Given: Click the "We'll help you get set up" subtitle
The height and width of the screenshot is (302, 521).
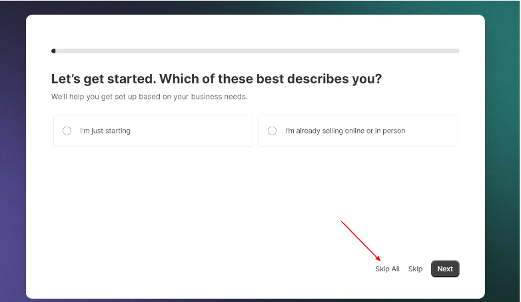Looking at the screenshot, I should 149,97.
